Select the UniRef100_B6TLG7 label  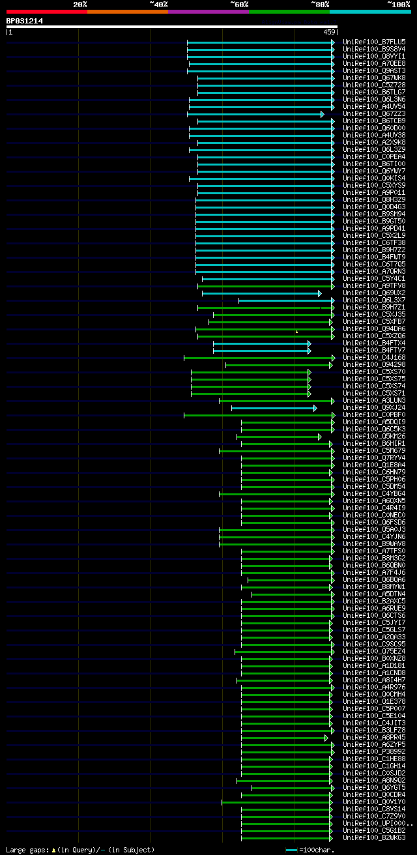pyautogui.click(x=374, y=92)
